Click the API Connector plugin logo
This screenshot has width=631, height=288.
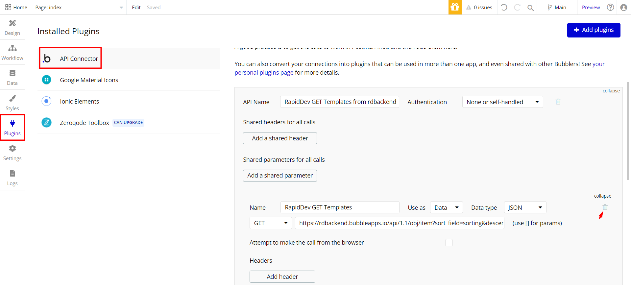(47, 59)
